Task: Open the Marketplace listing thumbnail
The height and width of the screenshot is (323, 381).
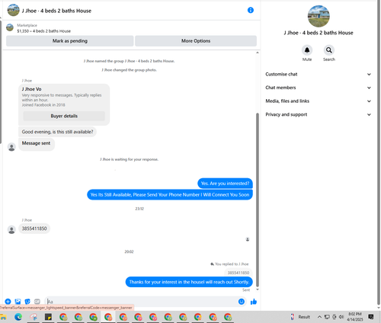Action: (10, 27)
